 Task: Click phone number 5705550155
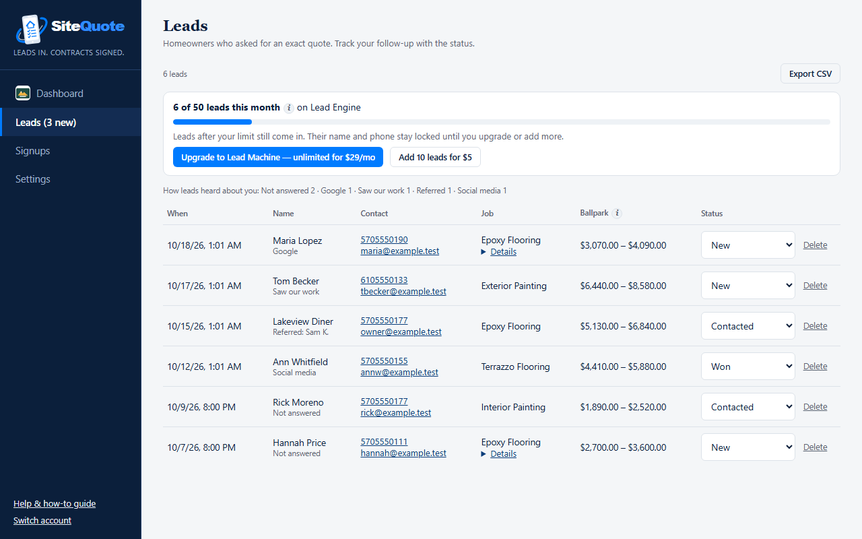coord(384,361)
